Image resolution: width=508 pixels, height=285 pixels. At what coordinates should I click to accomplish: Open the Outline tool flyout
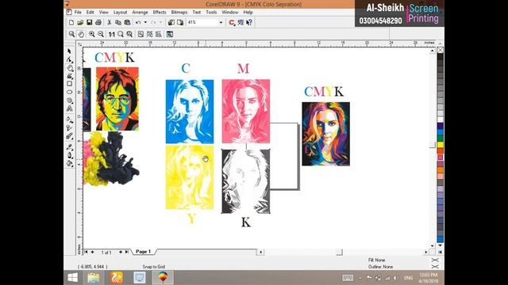(70, 155)
